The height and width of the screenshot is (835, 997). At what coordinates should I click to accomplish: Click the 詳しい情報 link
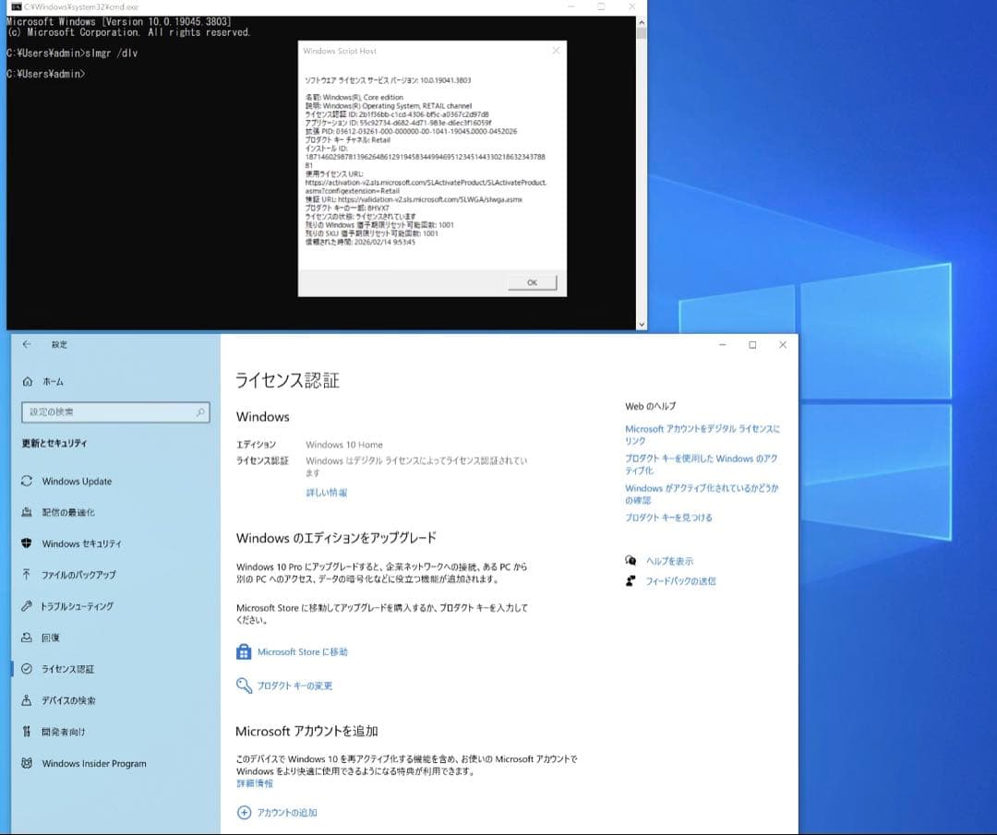pos(327,493)
